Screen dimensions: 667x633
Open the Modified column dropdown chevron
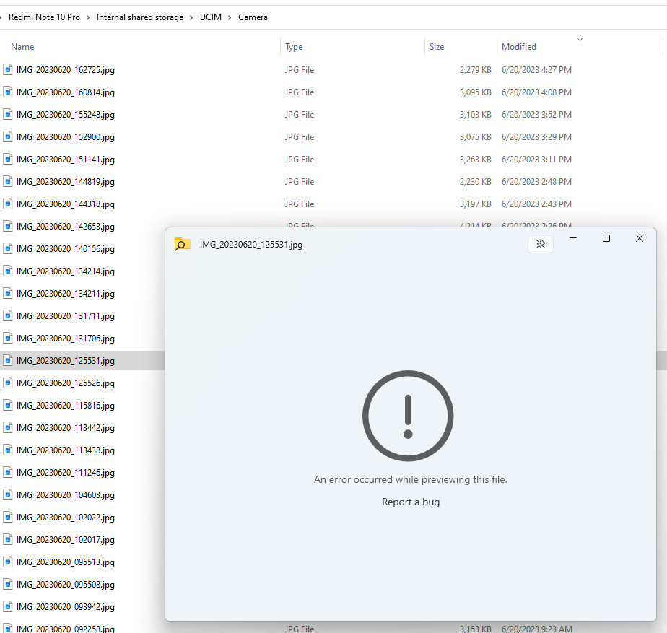coord(580,40)
